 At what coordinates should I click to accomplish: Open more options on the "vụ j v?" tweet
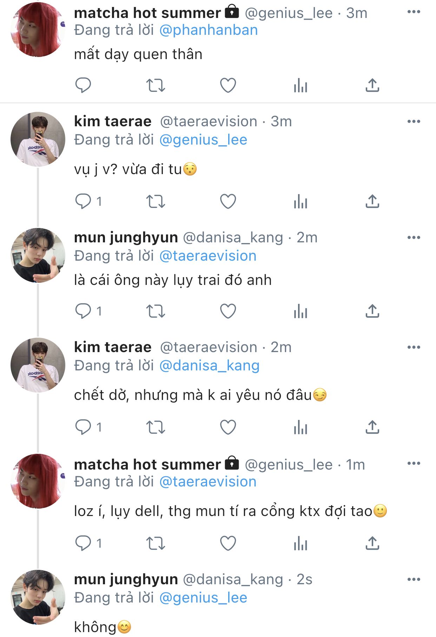coord(414,122)
